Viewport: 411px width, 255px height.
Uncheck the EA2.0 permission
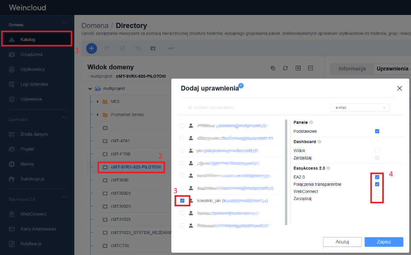(377, 177)
